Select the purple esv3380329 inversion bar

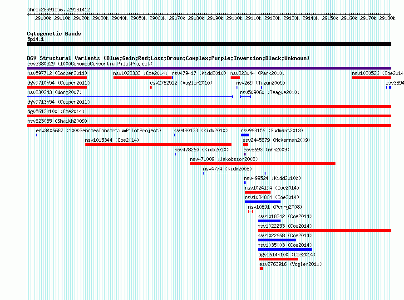tap(209, 68)
